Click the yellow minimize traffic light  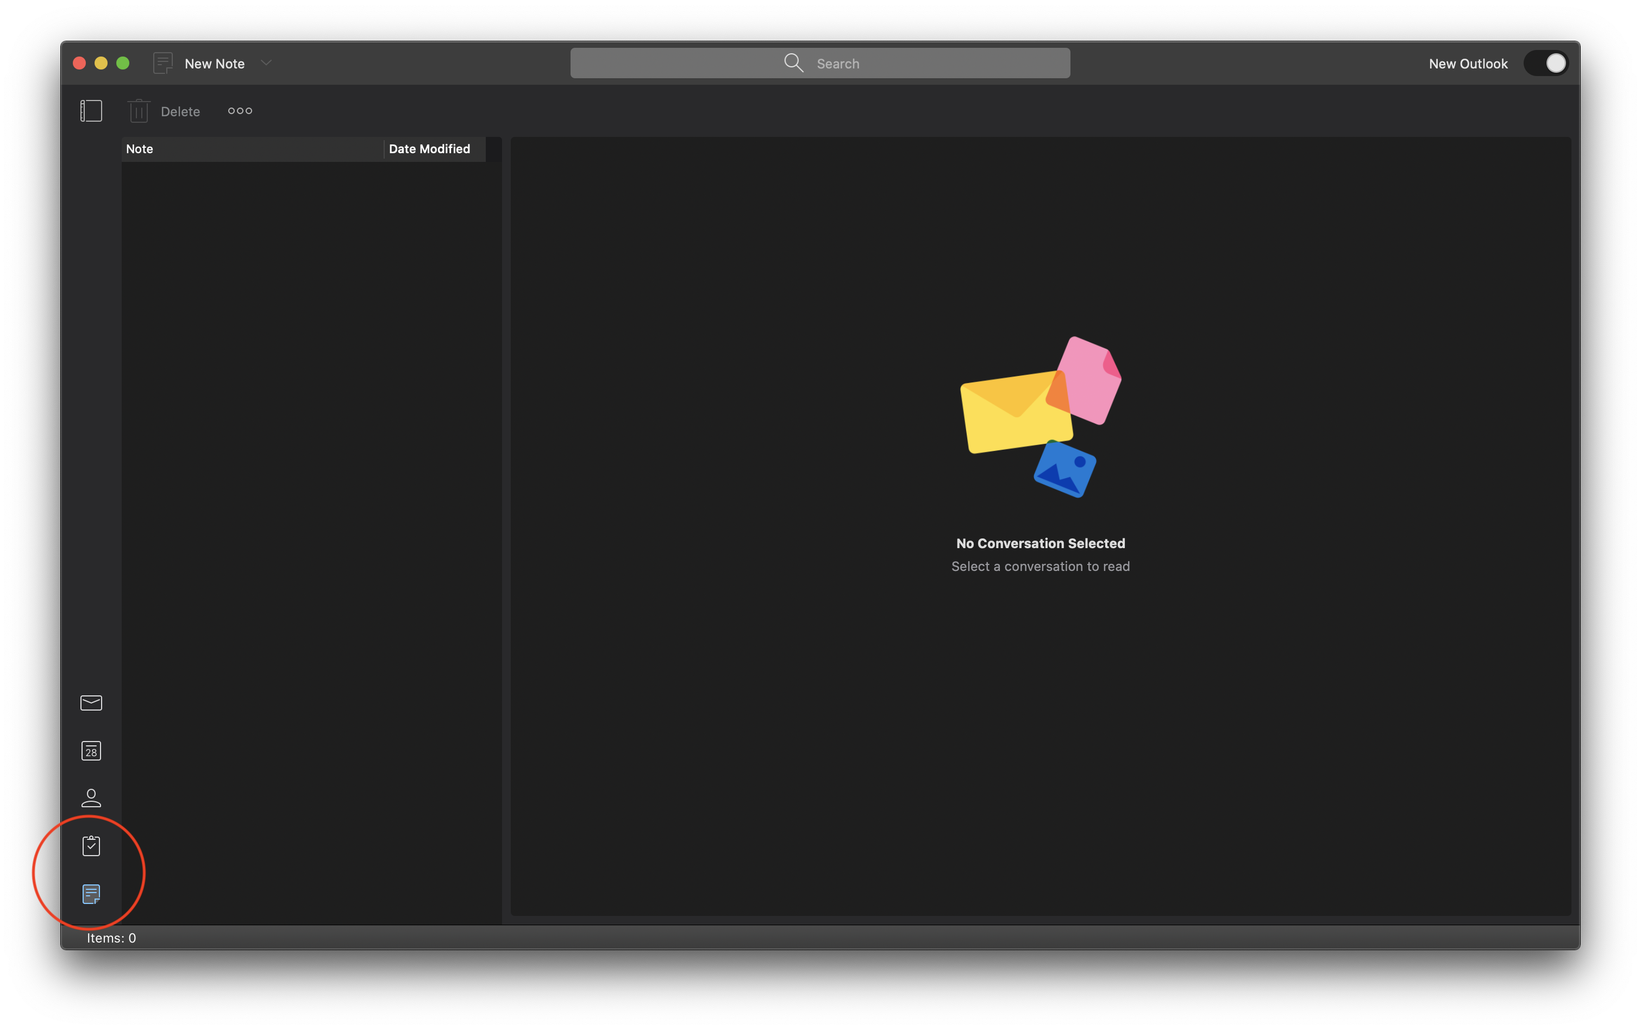(101, 62)
